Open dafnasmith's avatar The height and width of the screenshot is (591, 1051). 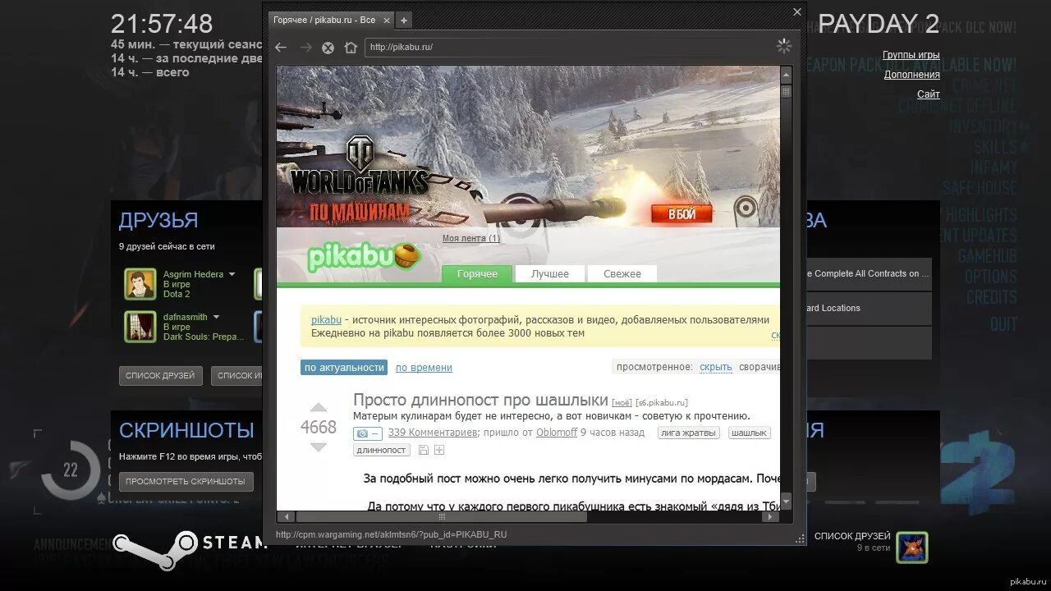click(x=140, y=327)
